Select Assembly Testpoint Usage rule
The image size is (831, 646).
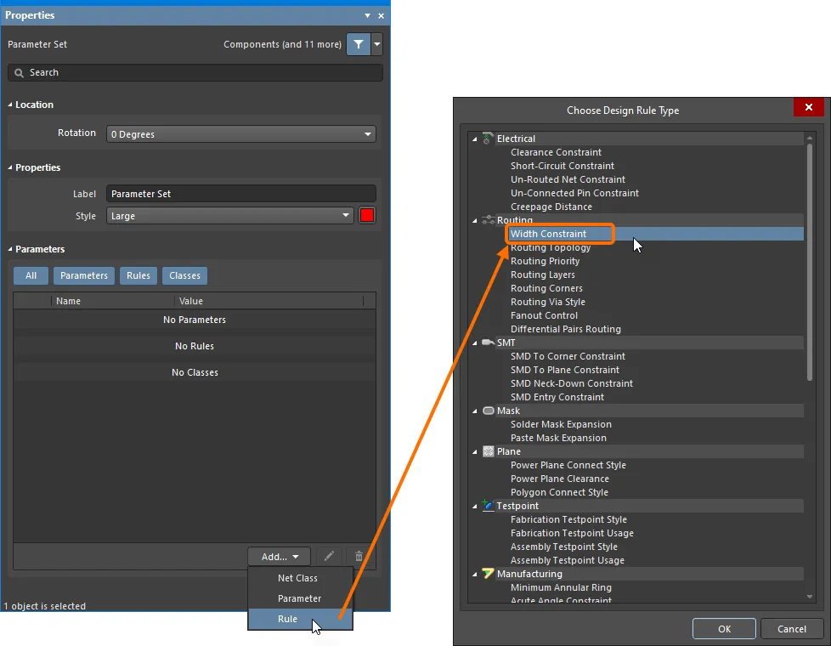567,560
